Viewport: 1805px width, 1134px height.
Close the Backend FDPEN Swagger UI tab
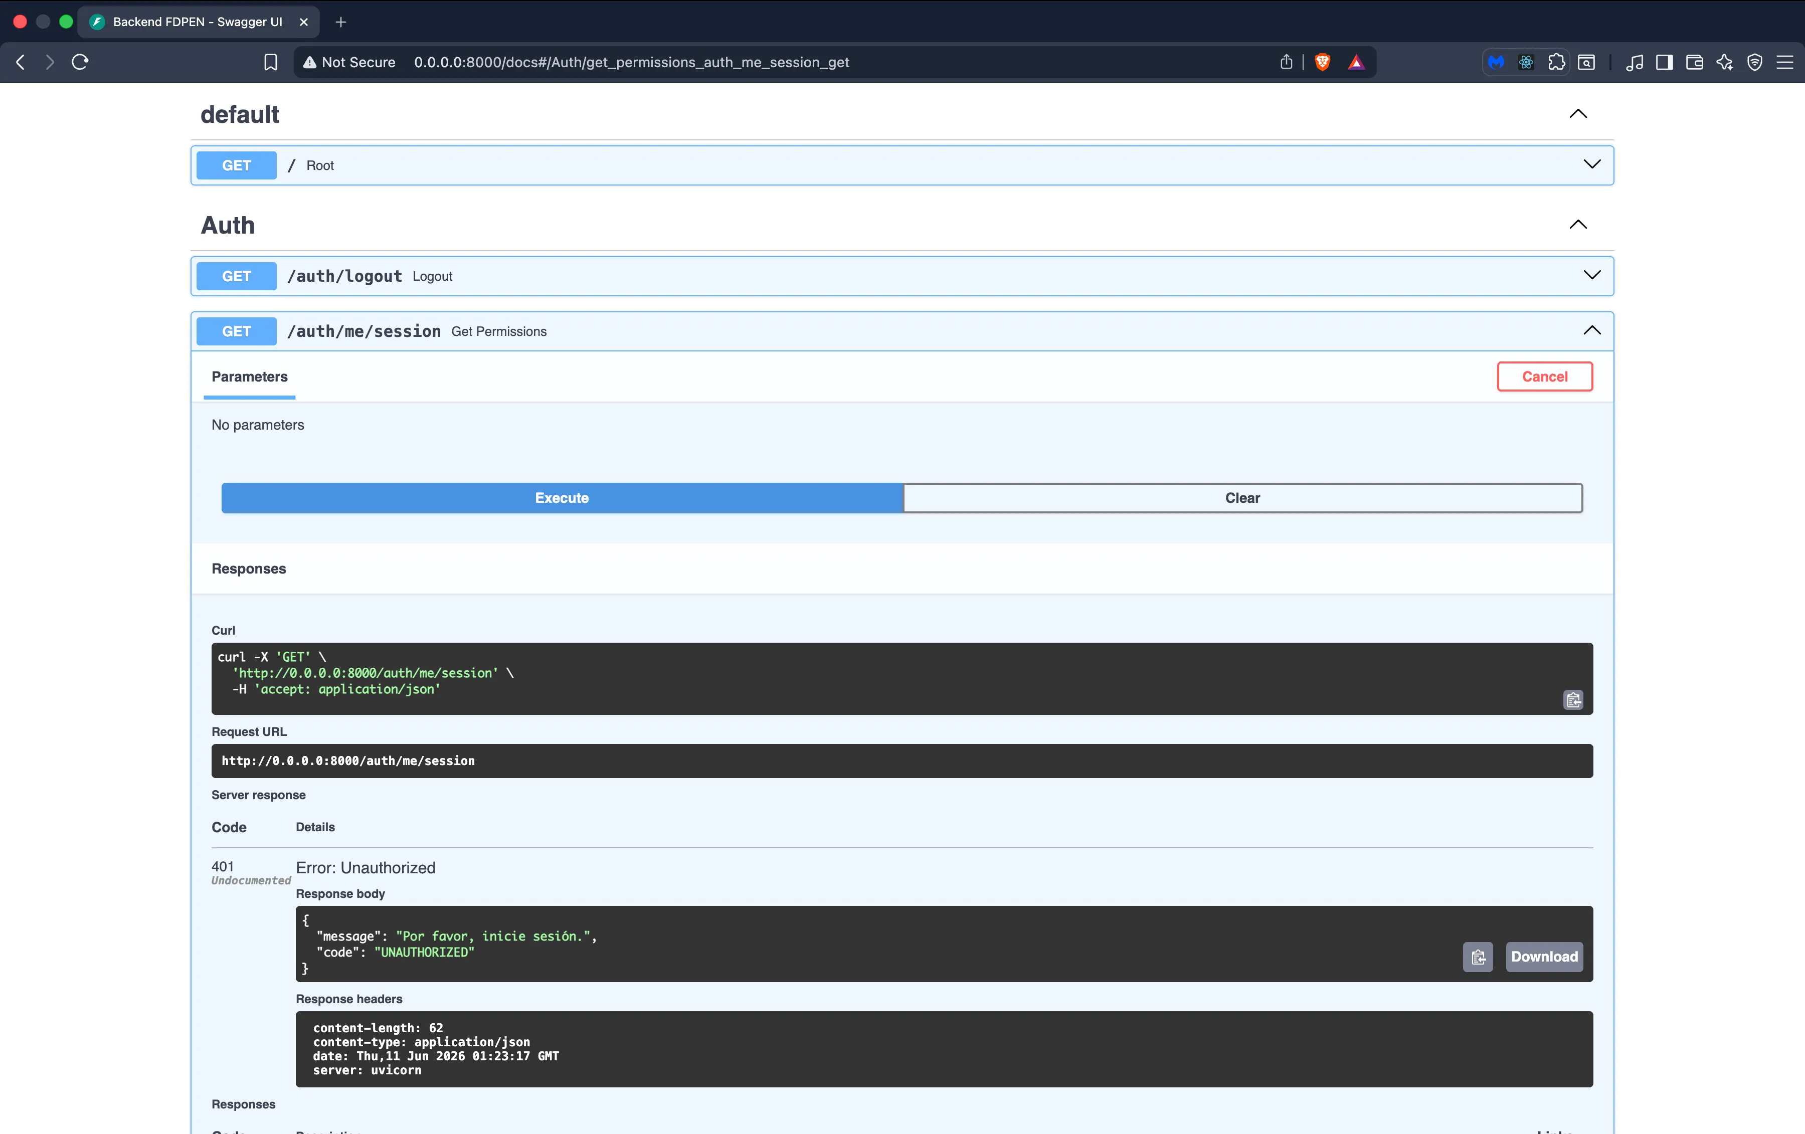click(x=303, y=22)
